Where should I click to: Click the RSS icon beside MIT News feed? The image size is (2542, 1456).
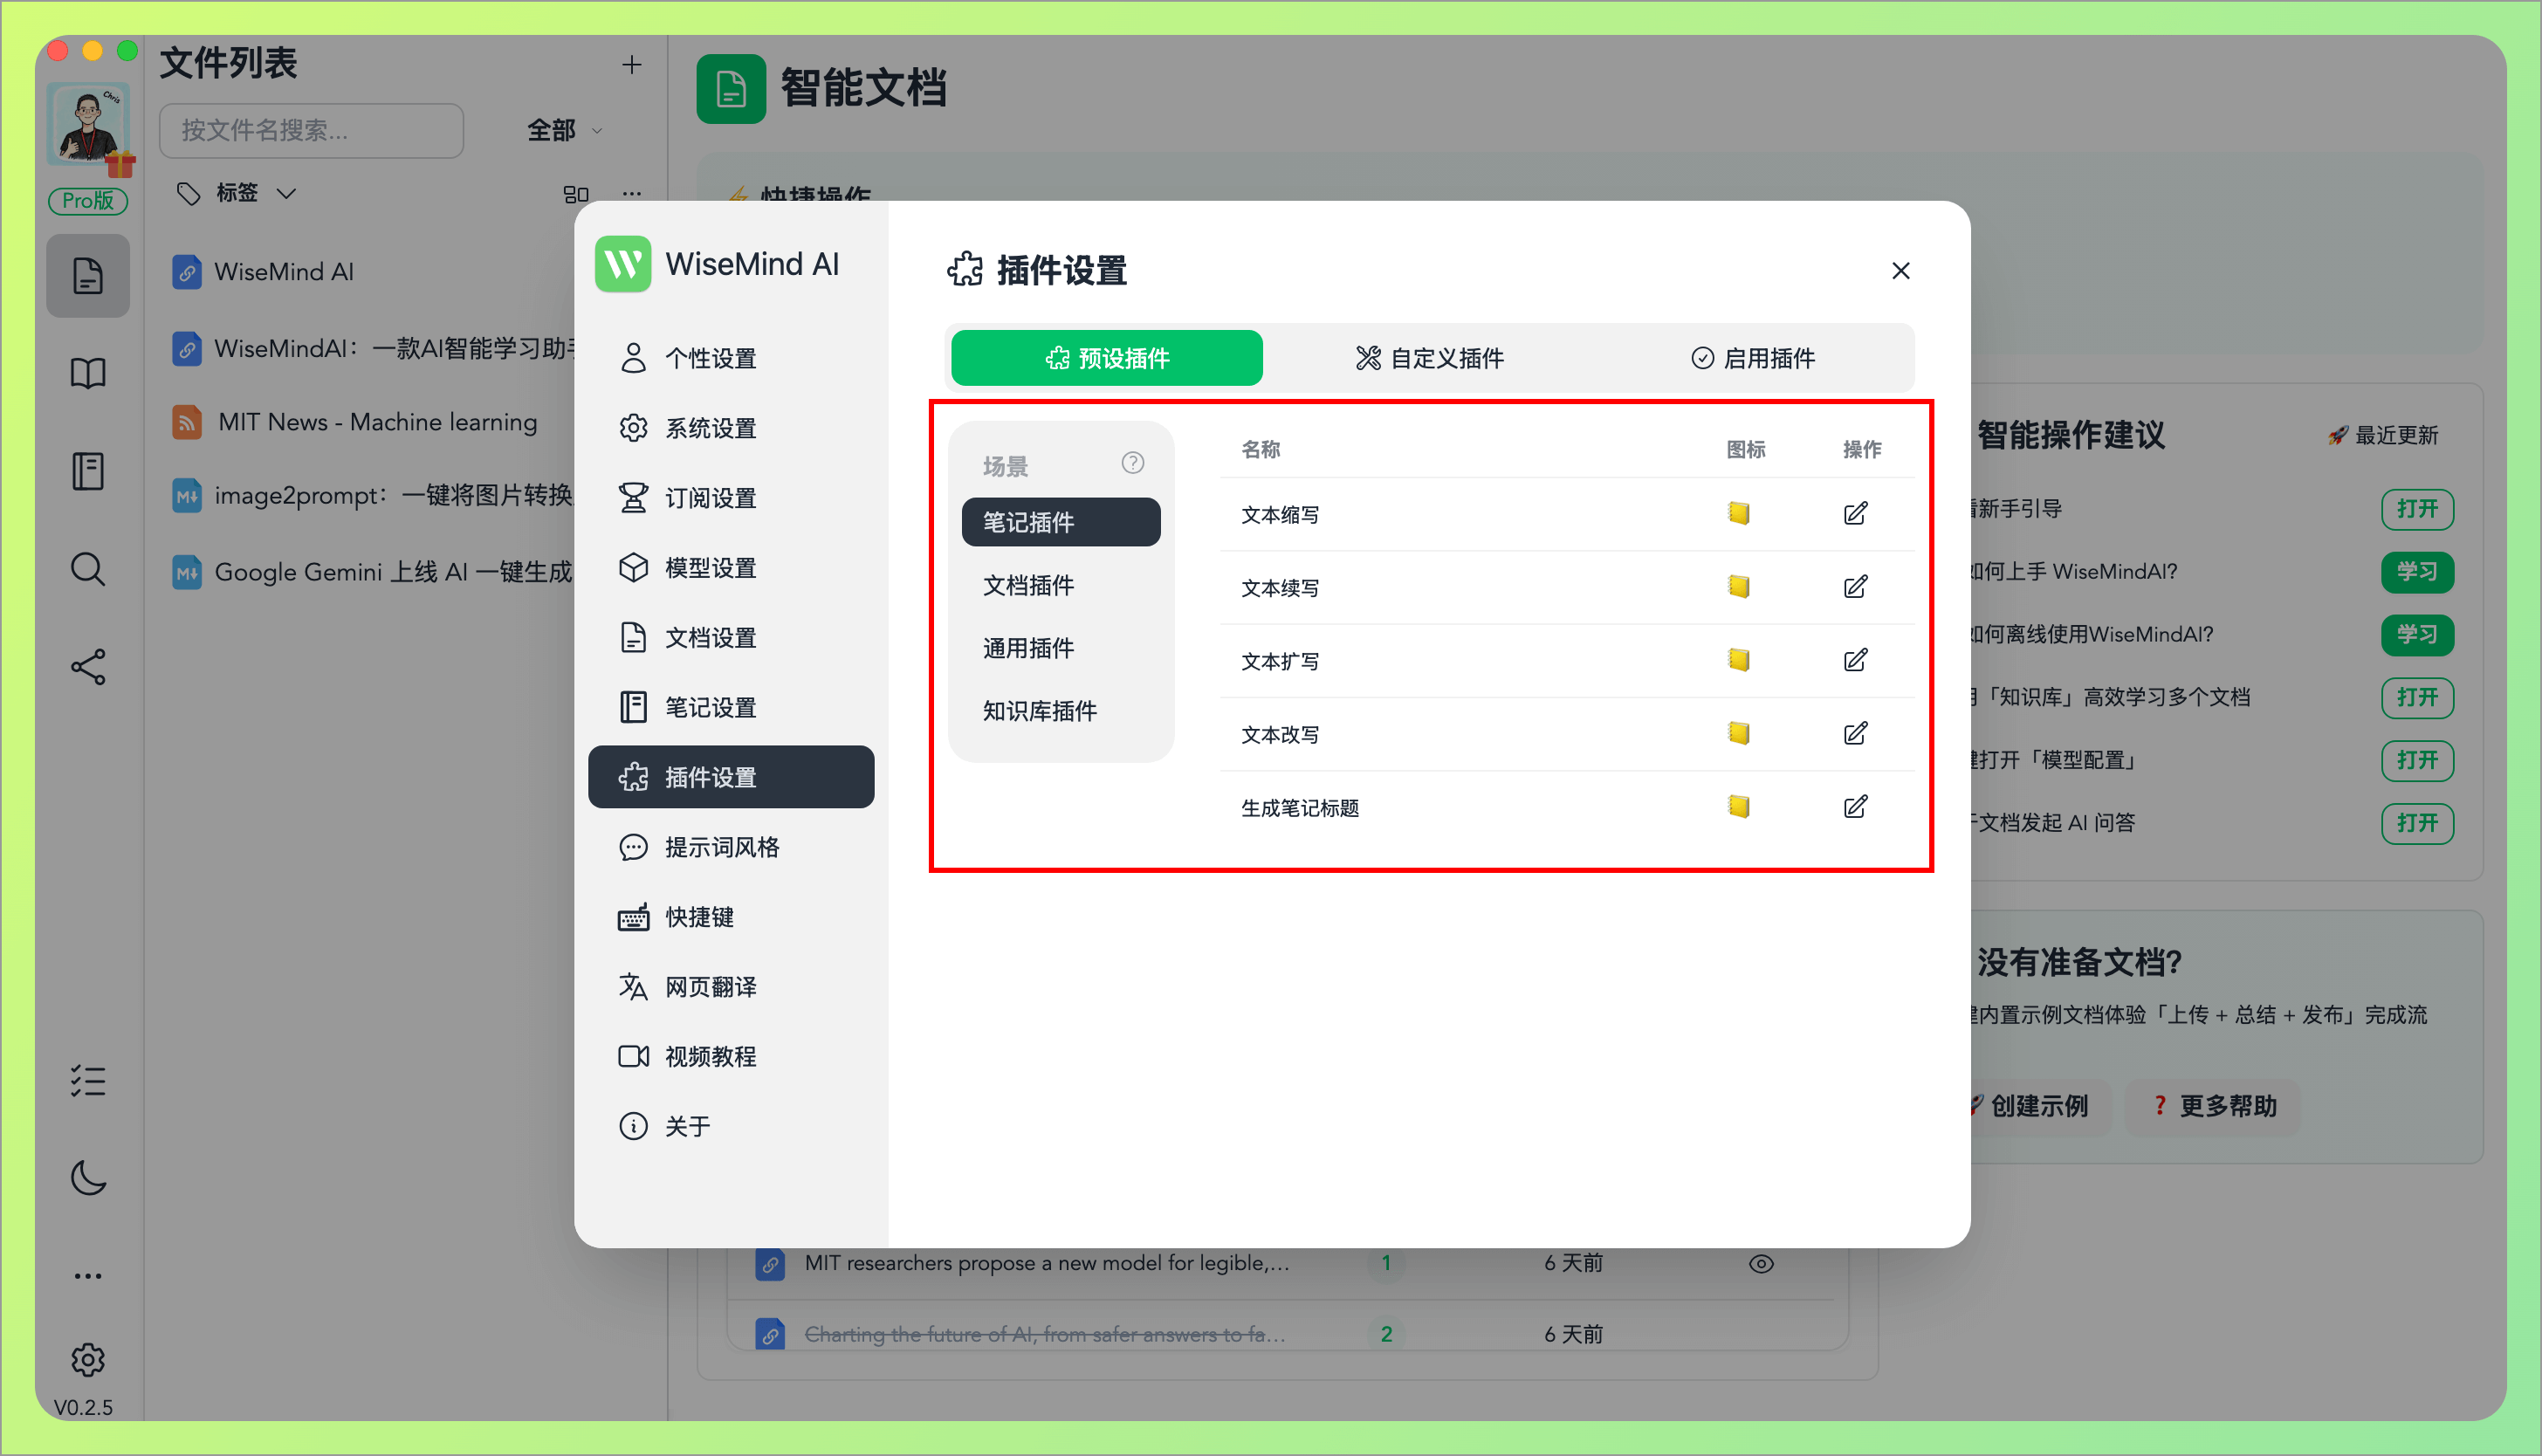(x=186, y=422)
